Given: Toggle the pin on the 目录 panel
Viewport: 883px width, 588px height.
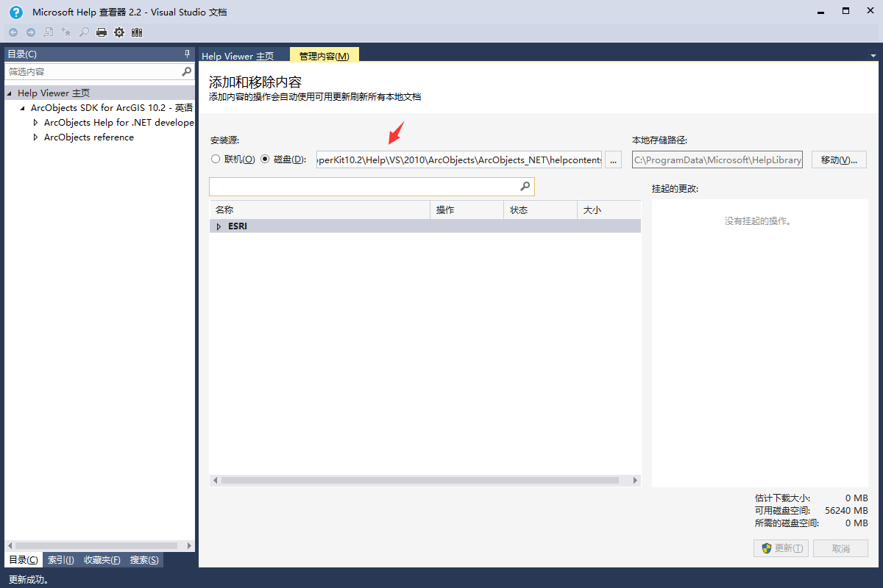Looking at the screenshot, I should pyautogui.click(x=187, y=53).
